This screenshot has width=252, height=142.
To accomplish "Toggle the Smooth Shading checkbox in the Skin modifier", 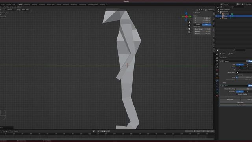I will [237, 94].
